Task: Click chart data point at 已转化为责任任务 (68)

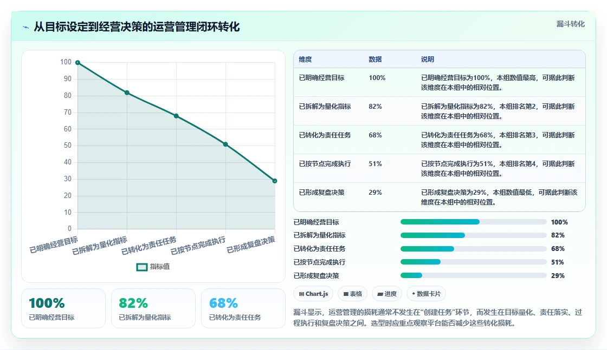Action: pyautogui.click(x=176, y=116)
